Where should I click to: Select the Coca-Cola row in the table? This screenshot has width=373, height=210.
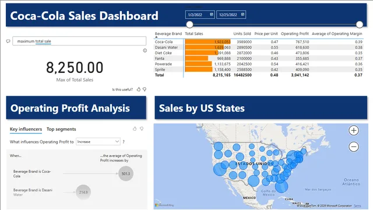[x=259, y=41]
